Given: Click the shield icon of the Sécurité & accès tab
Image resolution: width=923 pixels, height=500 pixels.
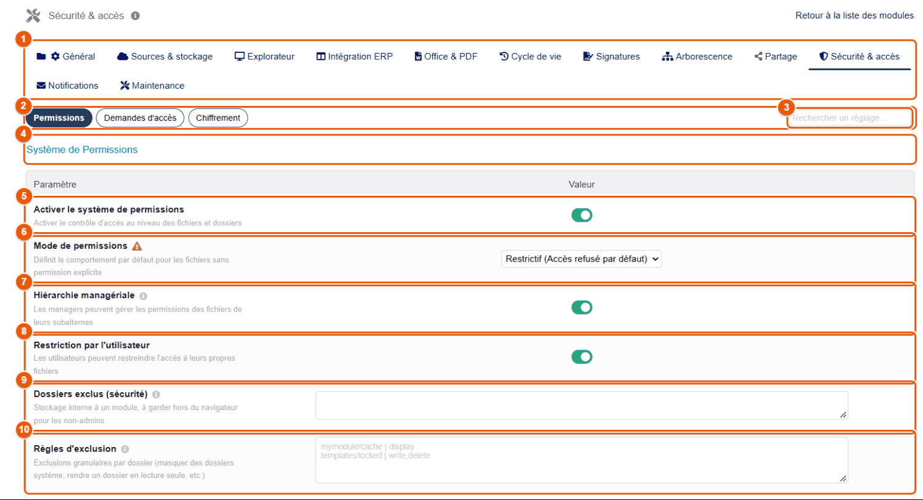Looking at the screenshot, I should (823, 57).
